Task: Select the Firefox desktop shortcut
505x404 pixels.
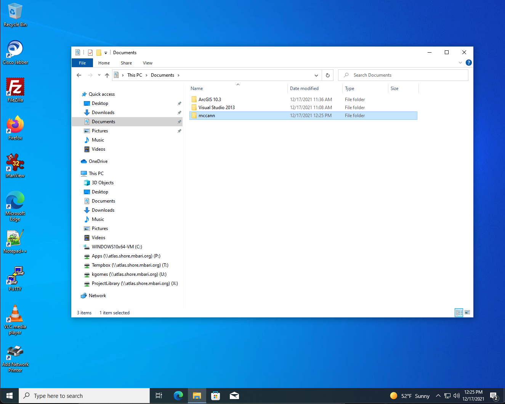Action: pyautogui.click(x=15, y=128)
